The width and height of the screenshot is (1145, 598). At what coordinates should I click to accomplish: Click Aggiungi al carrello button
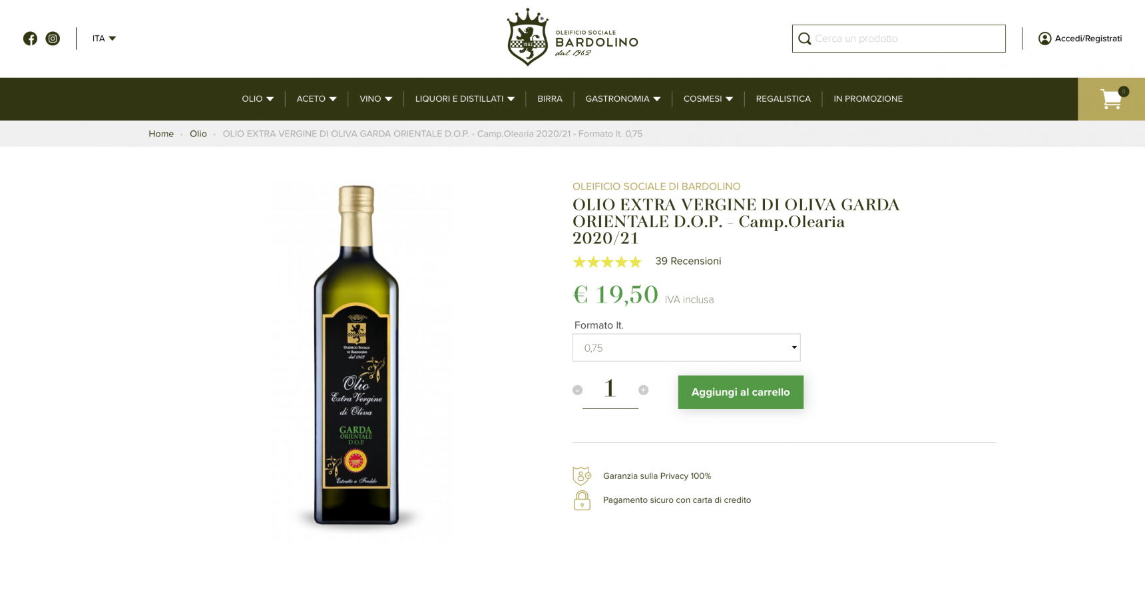pos(741,392)
